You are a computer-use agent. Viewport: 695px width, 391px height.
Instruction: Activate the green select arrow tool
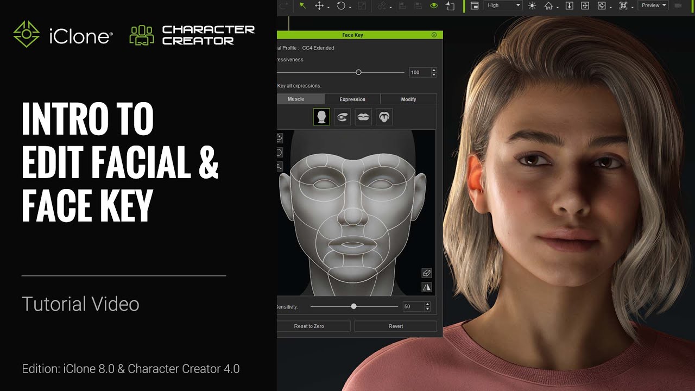click(302, 5)
